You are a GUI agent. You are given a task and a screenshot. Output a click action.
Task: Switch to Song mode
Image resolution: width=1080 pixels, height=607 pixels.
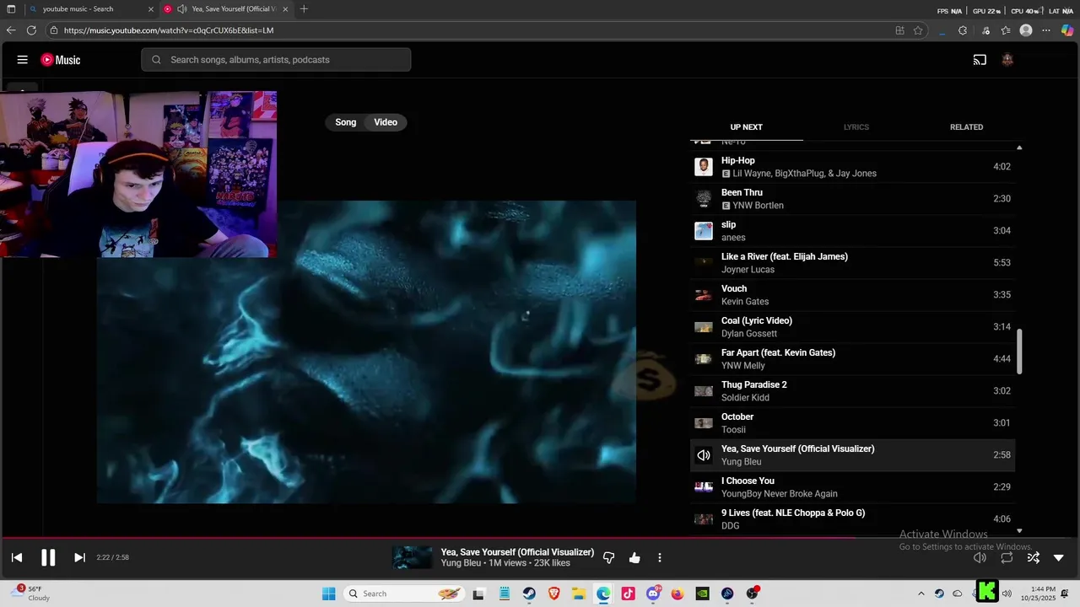click(346, 122)
